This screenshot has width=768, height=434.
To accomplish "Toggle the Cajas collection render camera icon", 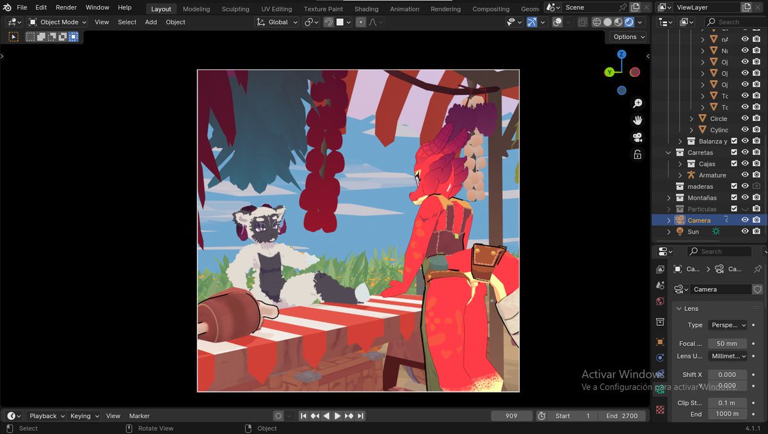I will tap(756, 164).
